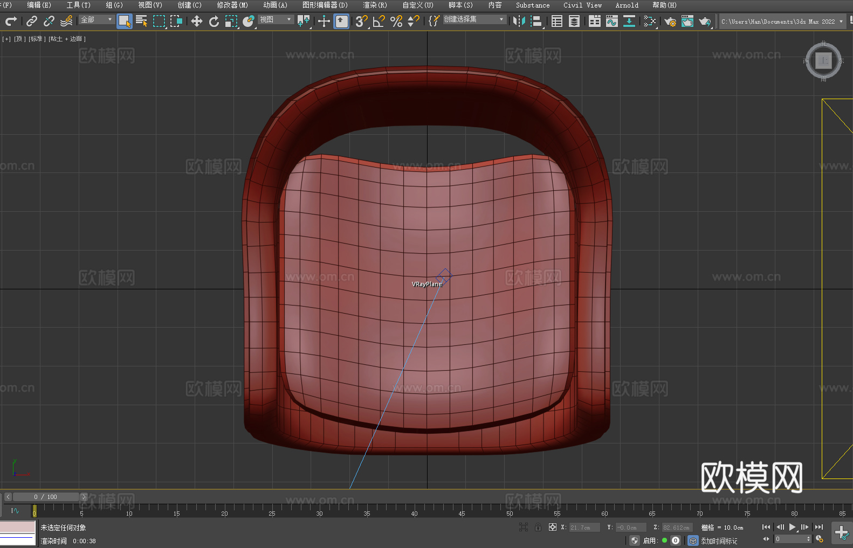This screenshot has height=548, width=853.
Task: Toggle the 3D Snaps button
Action: [362, 21]
